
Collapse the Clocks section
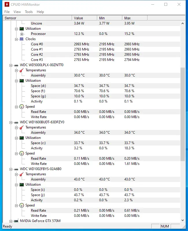(16, 39)
